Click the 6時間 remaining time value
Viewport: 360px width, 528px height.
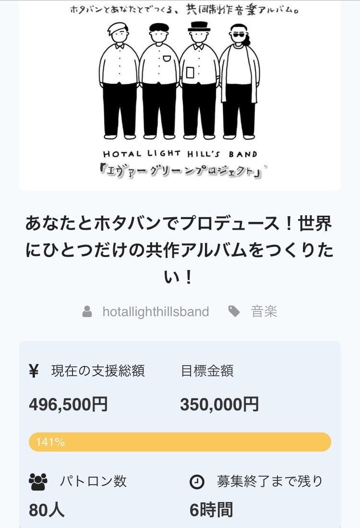click(x=211, y=510)
